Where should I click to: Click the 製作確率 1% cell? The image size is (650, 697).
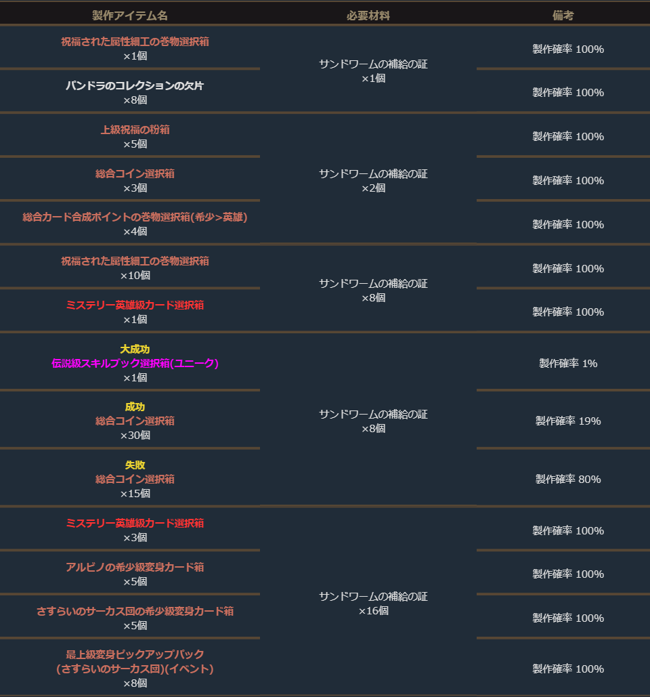click(x=568, y=363)
